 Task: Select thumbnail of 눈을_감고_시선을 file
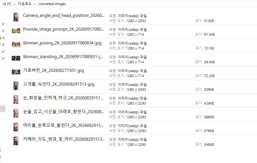tap(16, 113)
